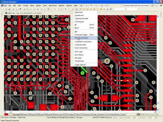Switch to the Top Overlay tab
This screenshot has height=122, width=163.
coord(110,114)
